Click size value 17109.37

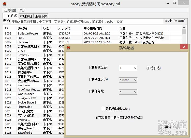pos(64,33)
